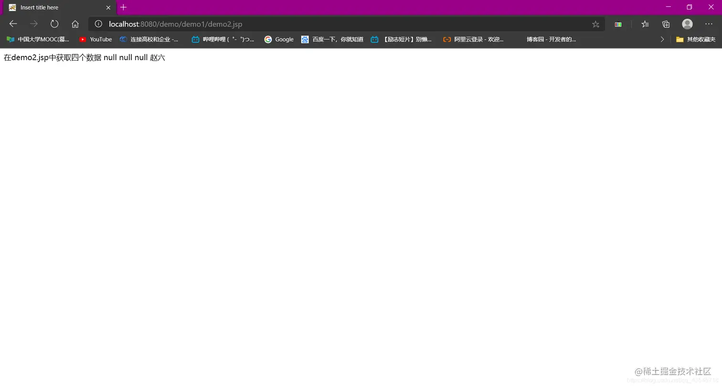Open the 阿里云登录 bookmark
The height and width of the screenshot is (387, 722).
tap(474, 39)
